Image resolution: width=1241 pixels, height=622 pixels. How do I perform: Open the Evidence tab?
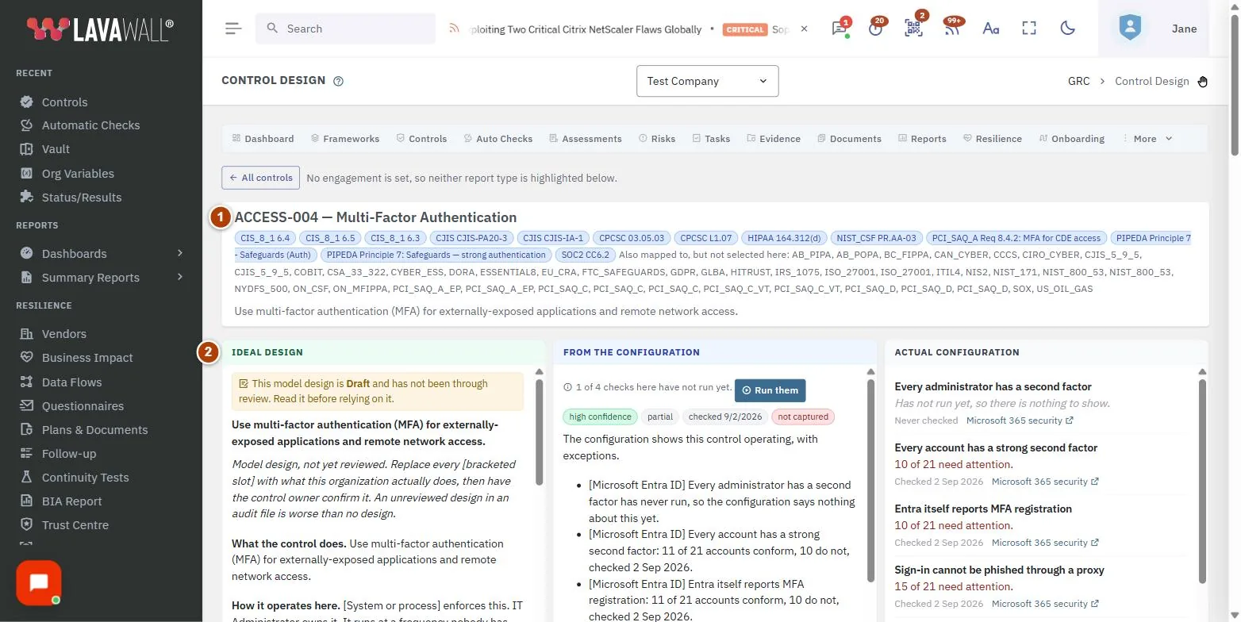tap(774, 139)
